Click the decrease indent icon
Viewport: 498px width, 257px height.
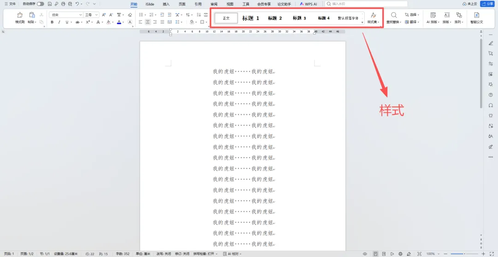(162, 15)
